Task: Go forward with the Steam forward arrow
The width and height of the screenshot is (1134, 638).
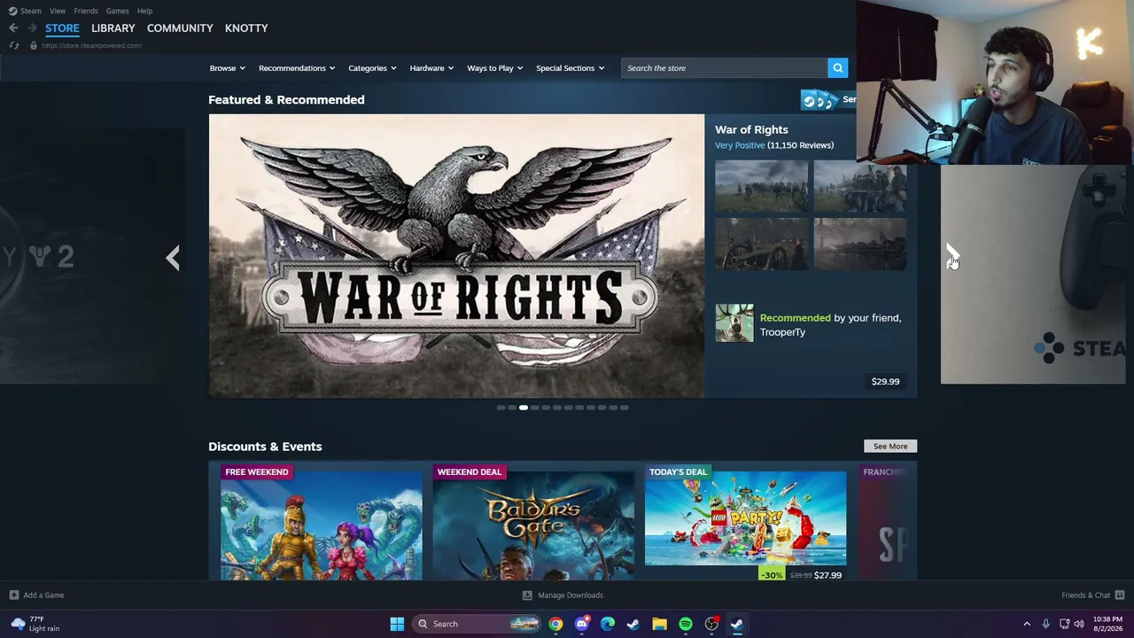Action: tap(32, 28)
